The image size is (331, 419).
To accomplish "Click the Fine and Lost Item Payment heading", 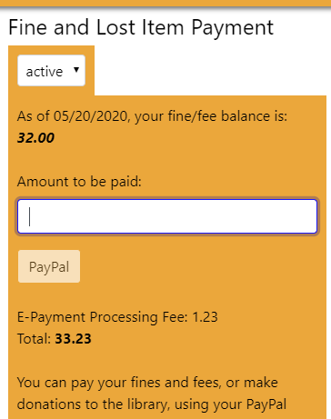I will click(x=141, y=28).
